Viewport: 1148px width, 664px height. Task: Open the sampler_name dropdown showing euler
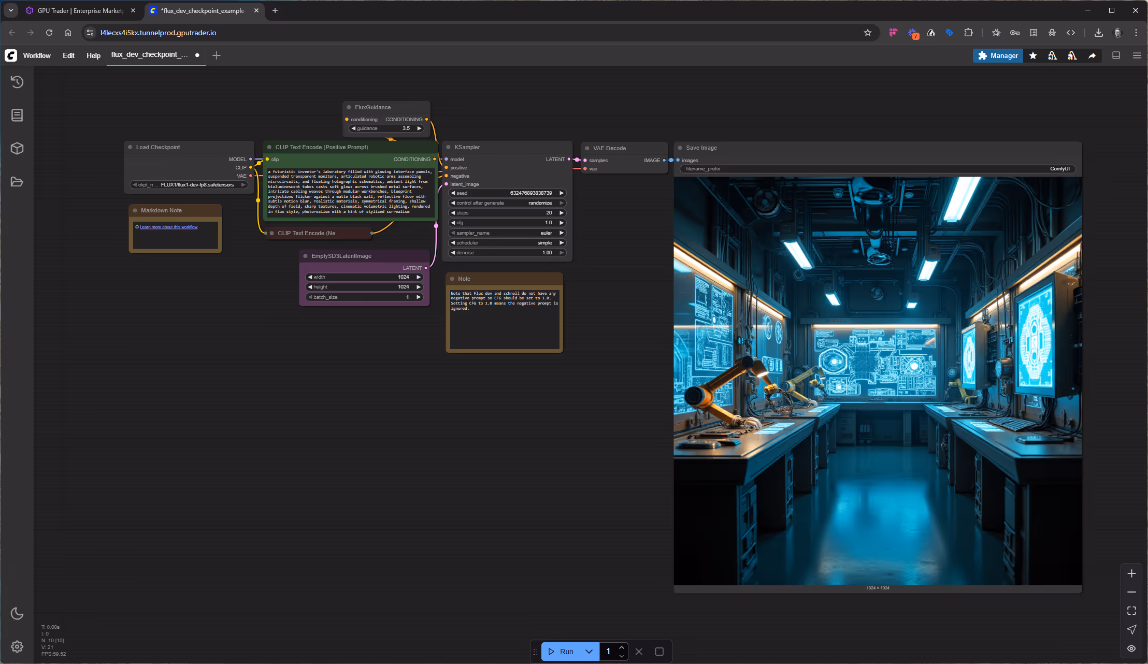point(506,233)
